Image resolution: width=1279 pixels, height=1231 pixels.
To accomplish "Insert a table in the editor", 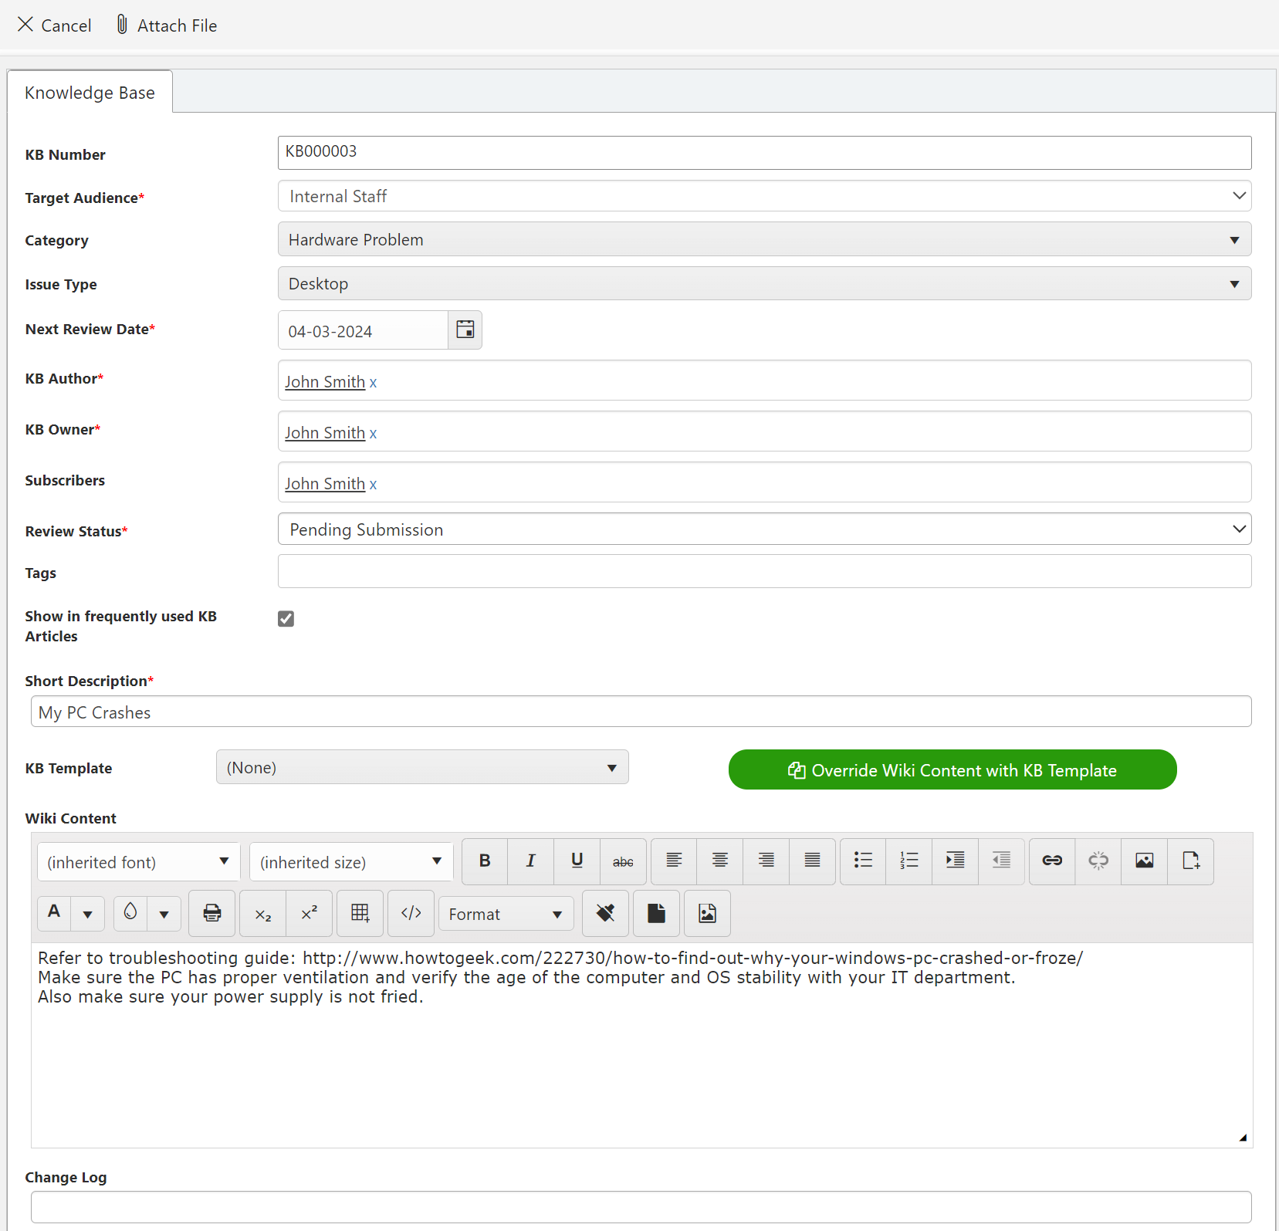I will (360, 913).
